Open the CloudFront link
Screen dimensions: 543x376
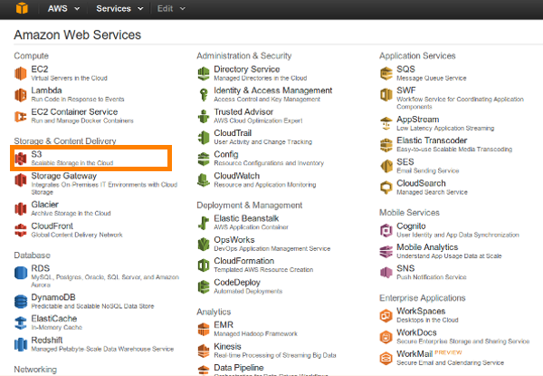coord(52,226)
